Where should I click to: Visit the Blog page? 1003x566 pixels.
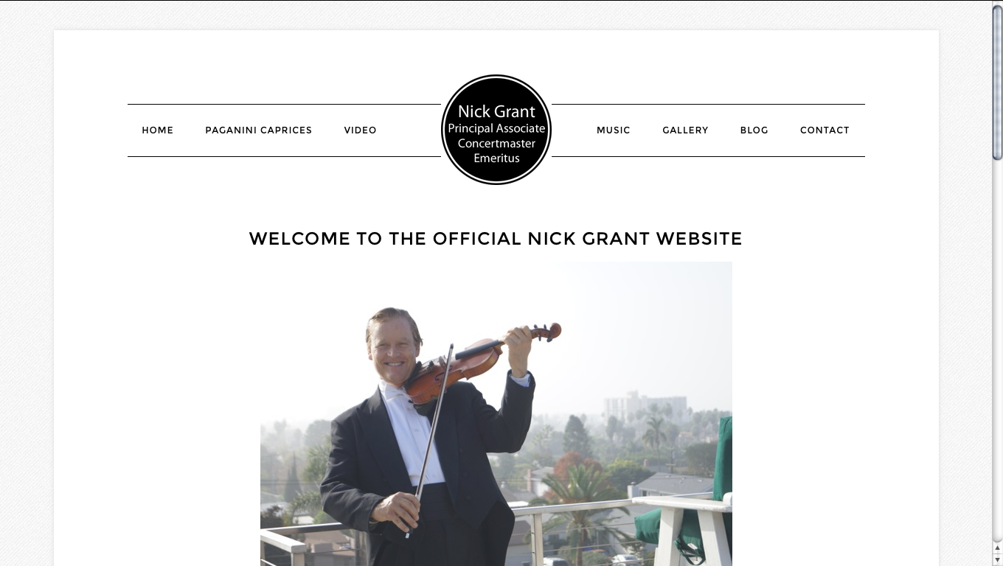[x=754, y=130]
